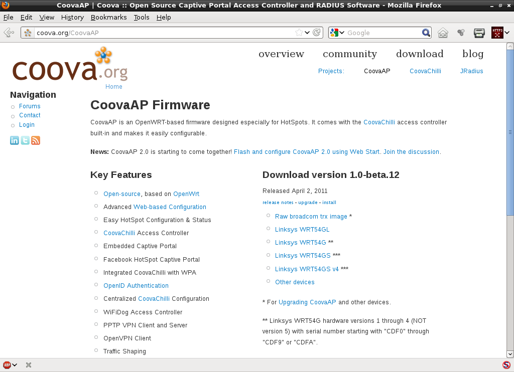Click the gray circles toolbar icon
Image resolution: width=514 pixels, height=372 pixels.
click(461, 33)
